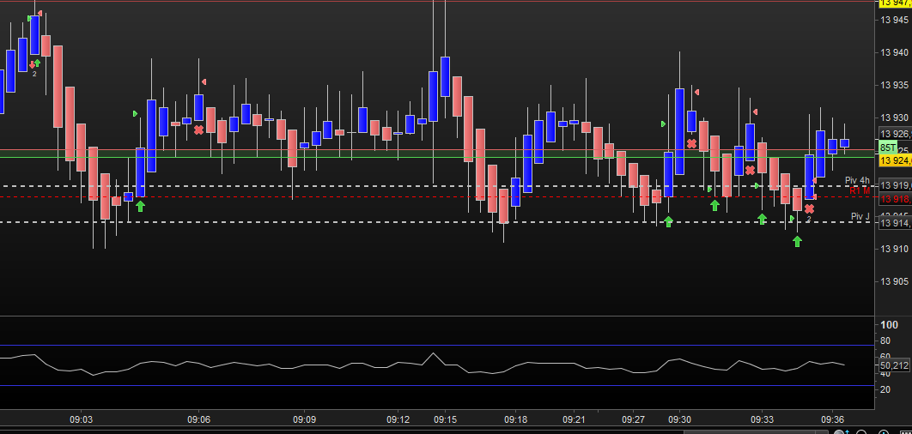Click the blue horizontal level line in the indicator panel
The width and height of the screenshot is (912, 434).
(x=429, y=345)
